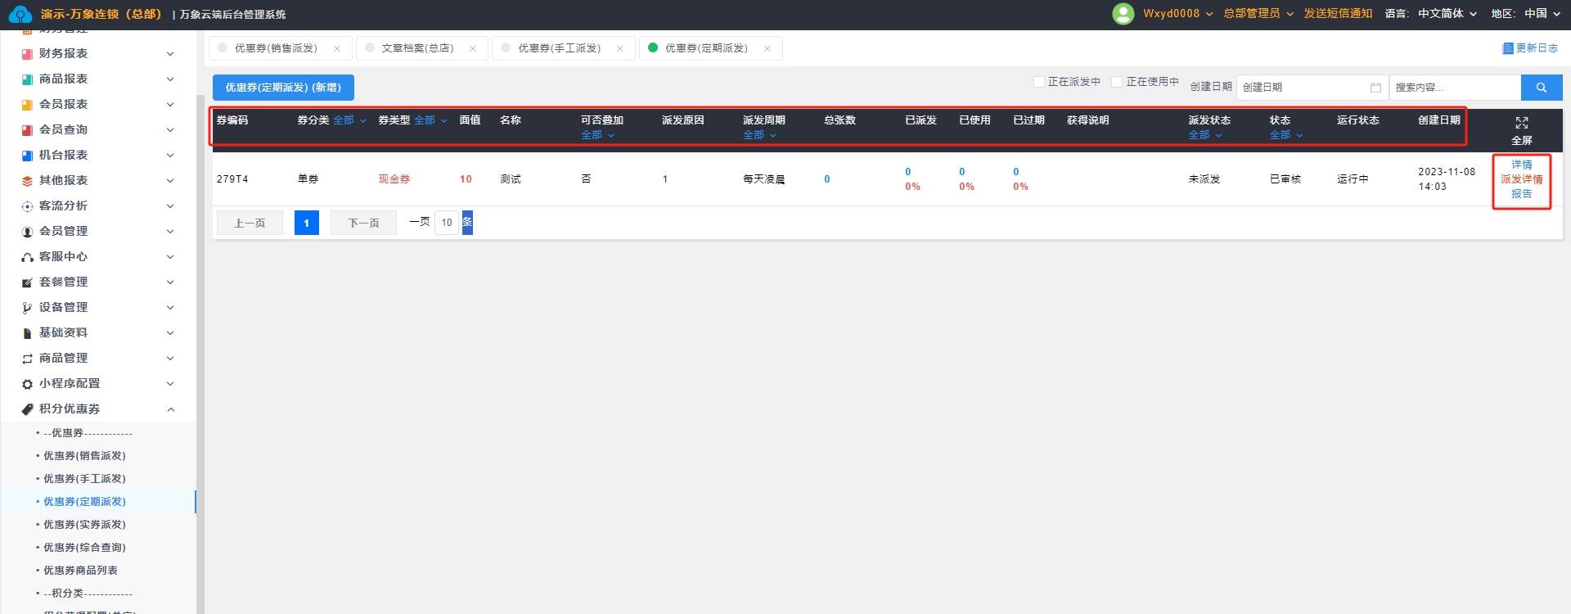This screenshot has height=614, width=1571.
Task: Click the calendar icon in 创建日期 field
Action: [x=1375, y=88]
